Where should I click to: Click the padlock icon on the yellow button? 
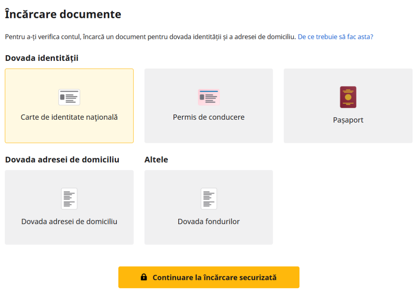click(x=144, y=277)
